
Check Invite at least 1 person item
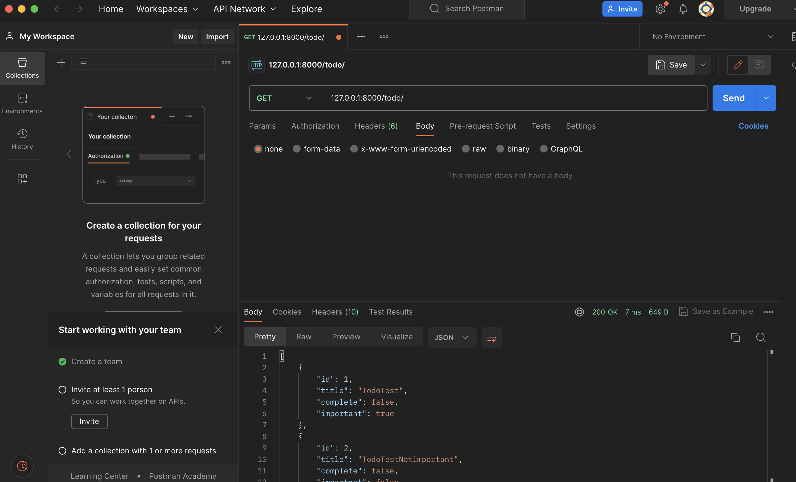point(62,390)
